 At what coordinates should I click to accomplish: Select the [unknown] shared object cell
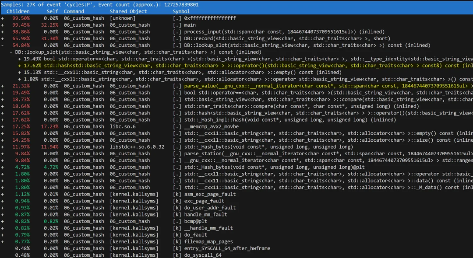[x=123, y=18]
